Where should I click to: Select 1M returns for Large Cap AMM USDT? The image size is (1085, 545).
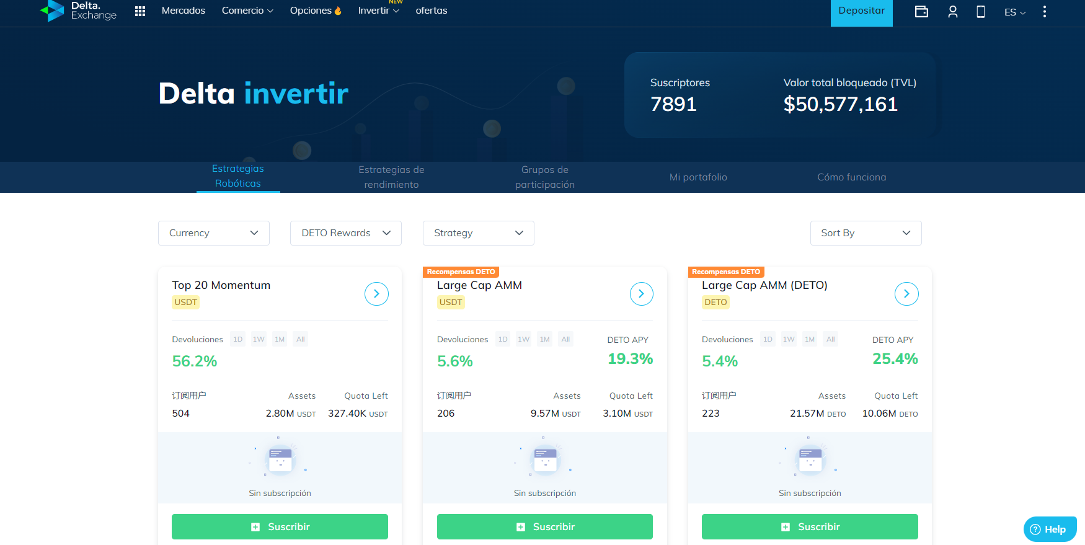click(x=545, y=339)
